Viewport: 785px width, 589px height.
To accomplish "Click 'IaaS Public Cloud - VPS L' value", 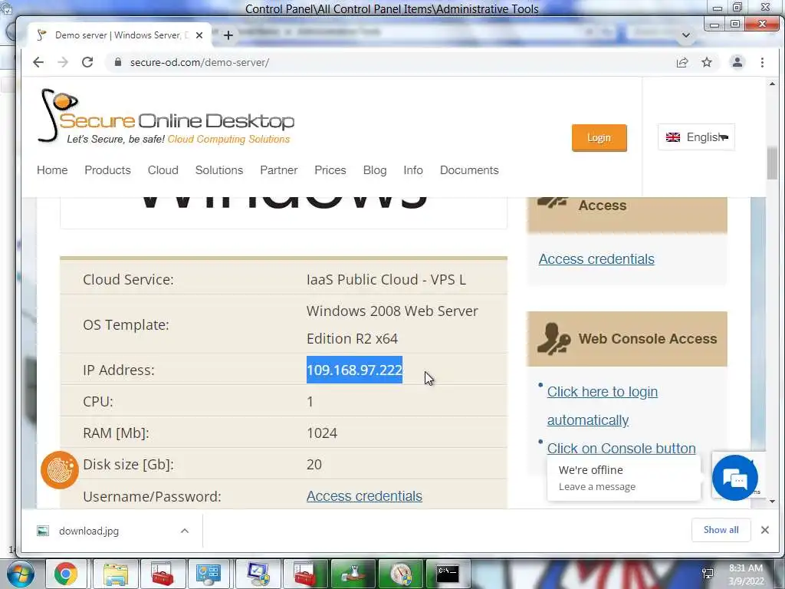I will point(386,279).
